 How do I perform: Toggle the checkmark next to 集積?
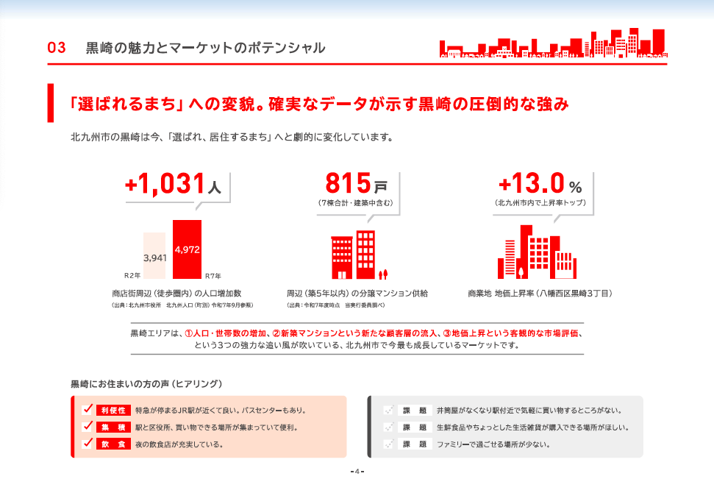(x=88, y=427)
